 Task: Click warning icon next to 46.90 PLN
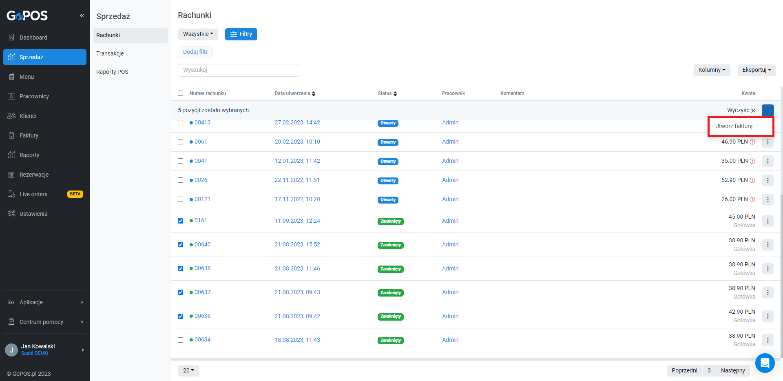pyautogui.click(x=752, y=142)
